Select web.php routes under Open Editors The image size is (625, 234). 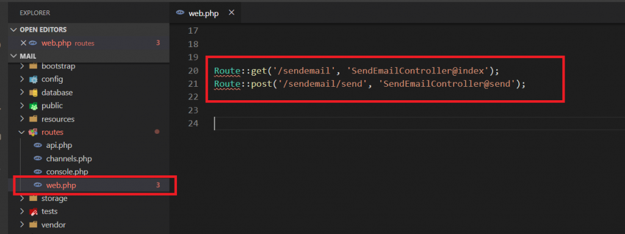click(89, 43)
